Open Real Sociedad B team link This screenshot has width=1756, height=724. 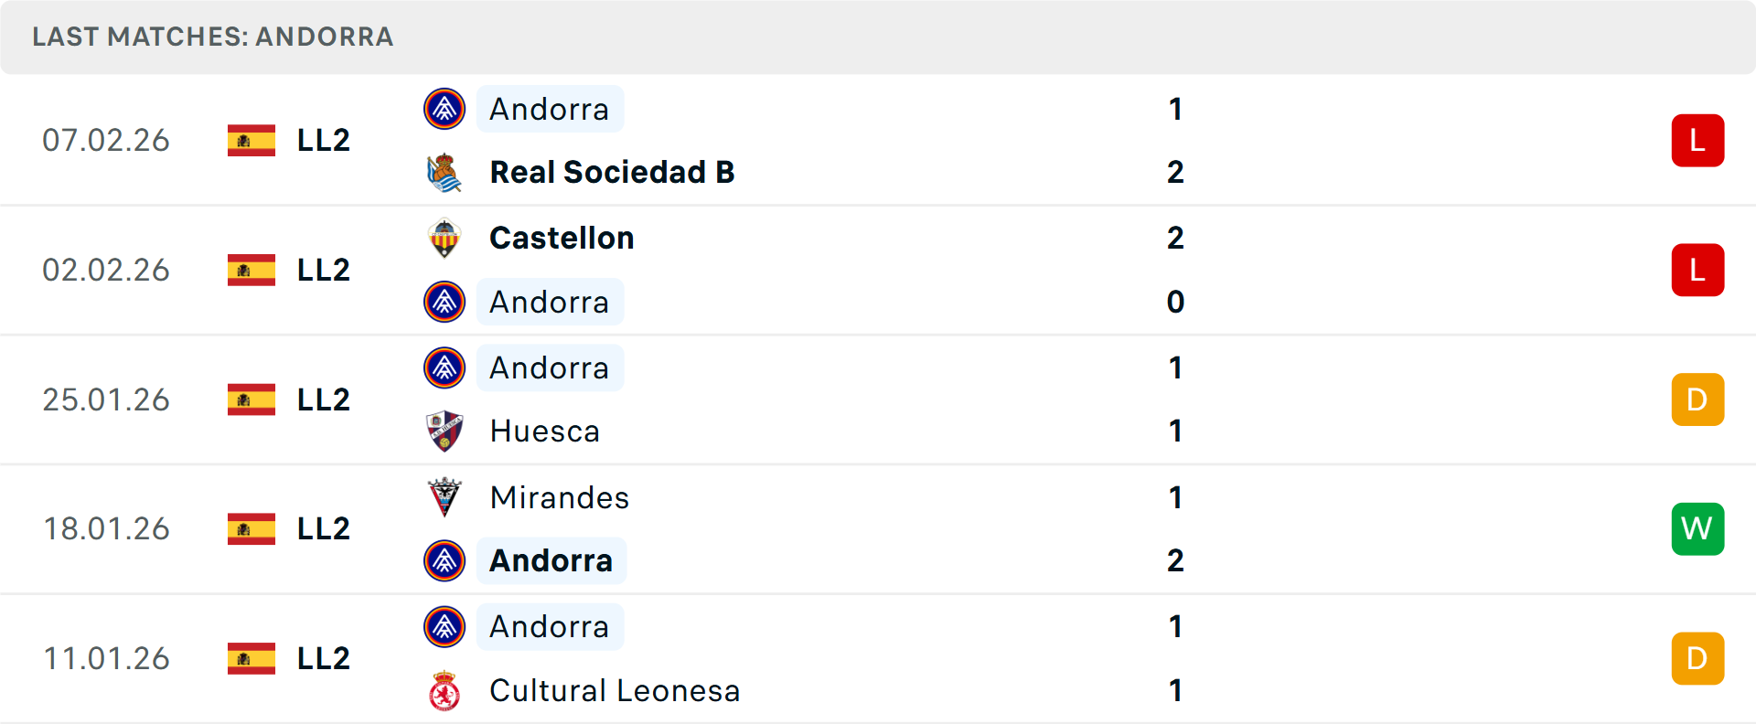coord(612,172)
